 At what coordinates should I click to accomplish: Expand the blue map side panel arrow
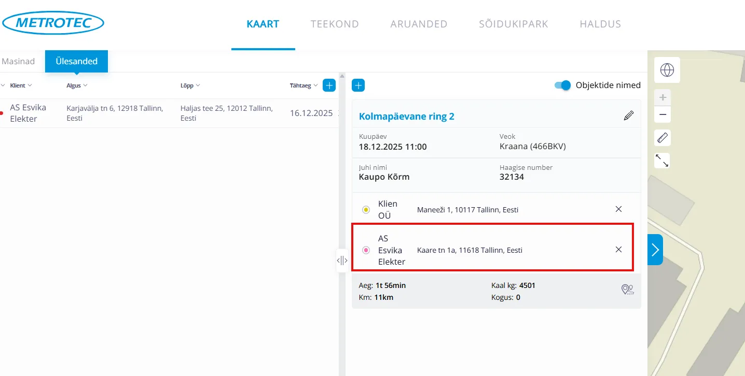(x=655, y=250)
